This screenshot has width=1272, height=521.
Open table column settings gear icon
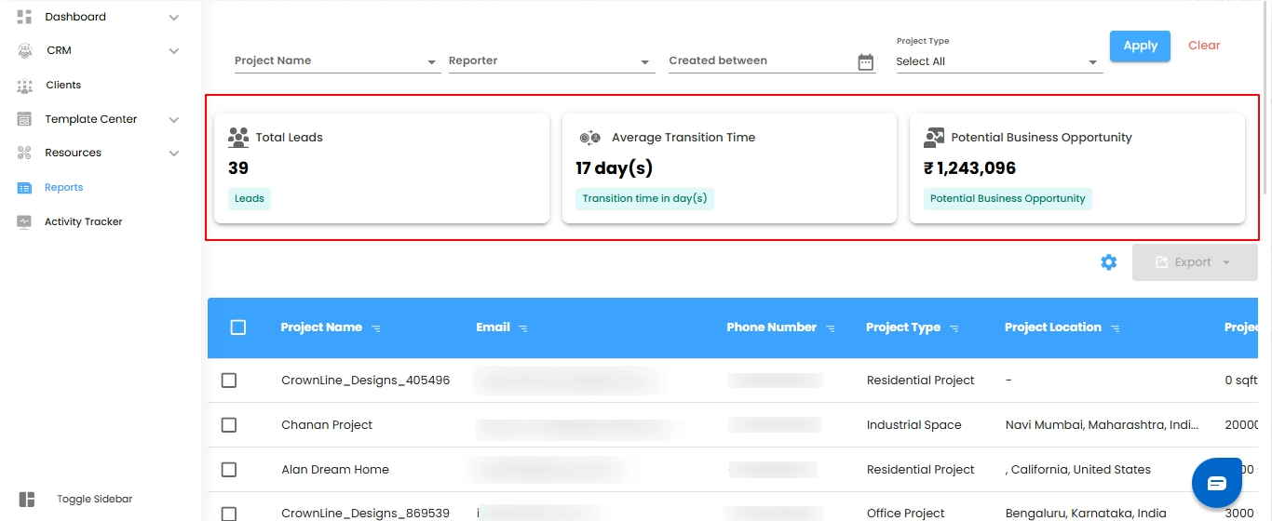pos(1108,262)
